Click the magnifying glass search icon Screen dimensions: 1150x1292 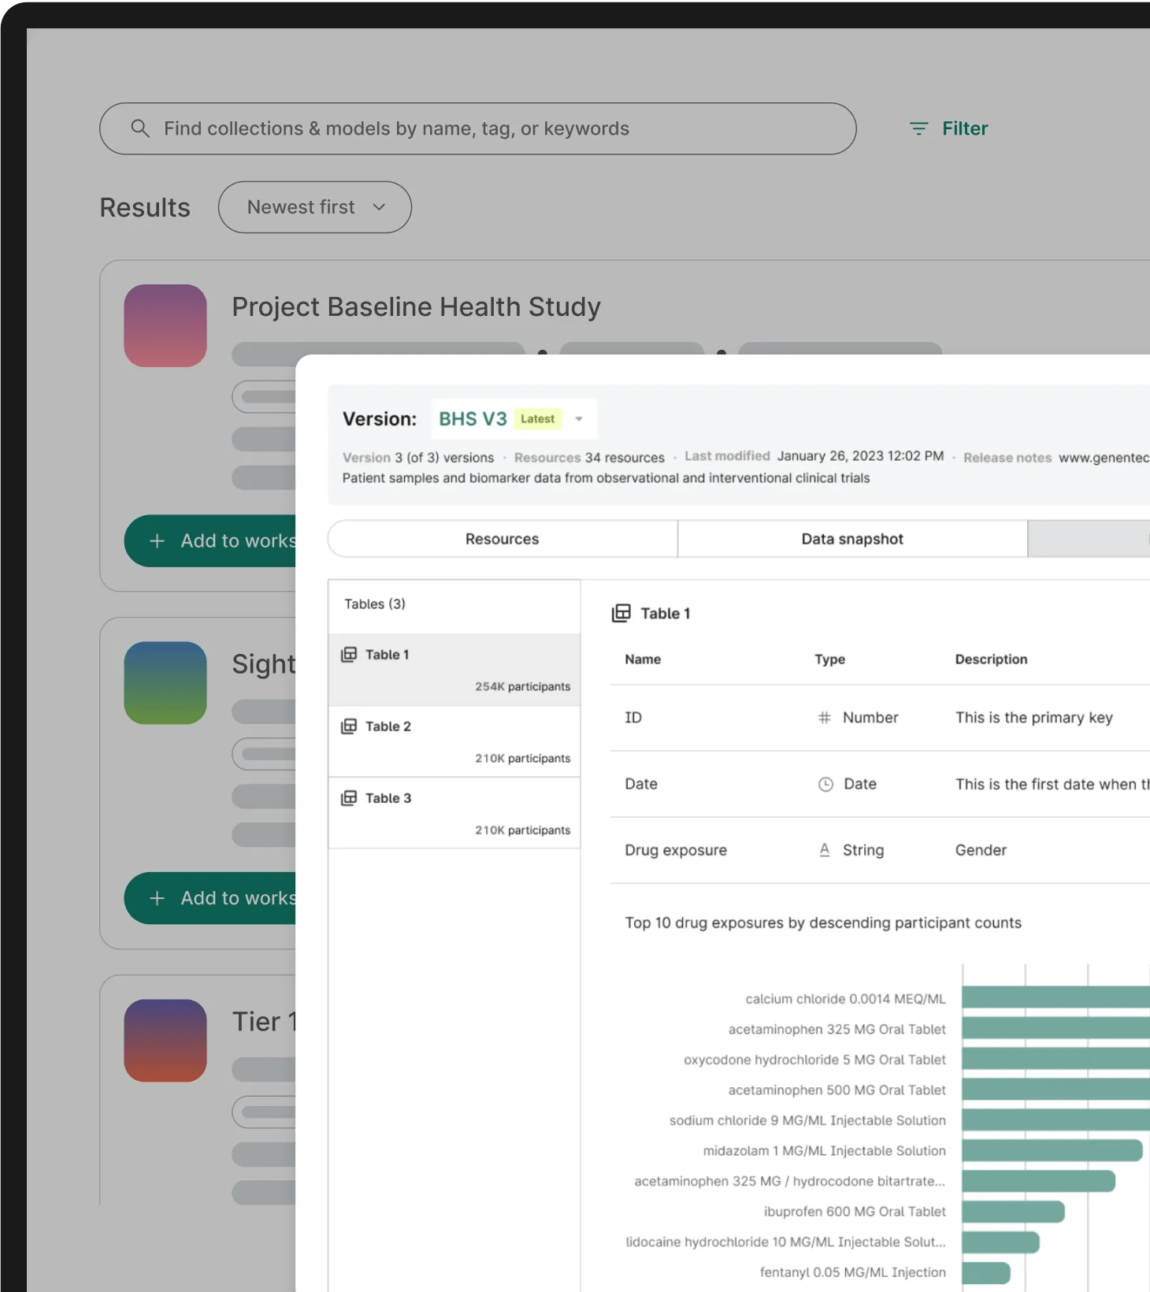point(140,128)
